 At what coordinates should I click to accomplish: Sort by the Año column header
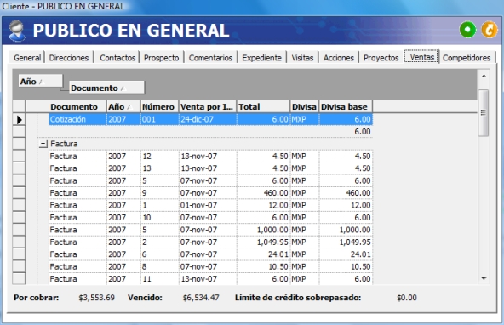(123, 106)
